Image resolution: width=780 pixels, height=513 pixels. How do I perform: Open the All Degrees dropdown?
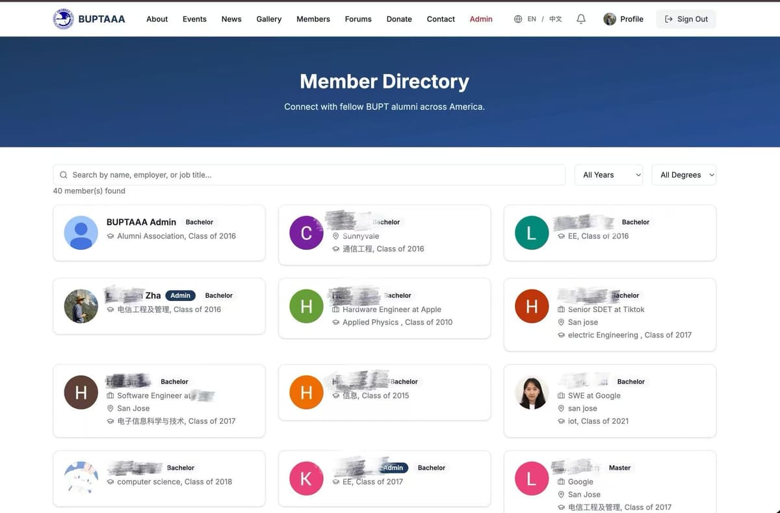pyautogui.click(x=684, y=175)
